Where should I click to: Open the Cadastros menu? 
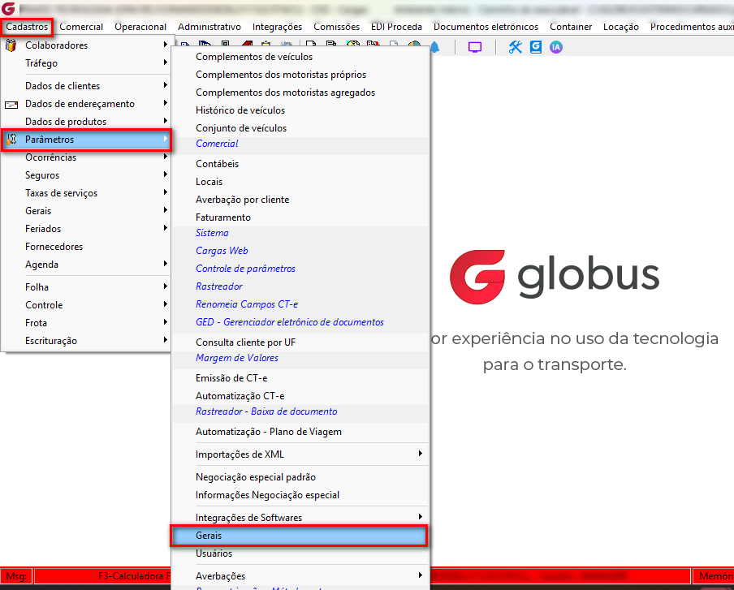(27, 27)
